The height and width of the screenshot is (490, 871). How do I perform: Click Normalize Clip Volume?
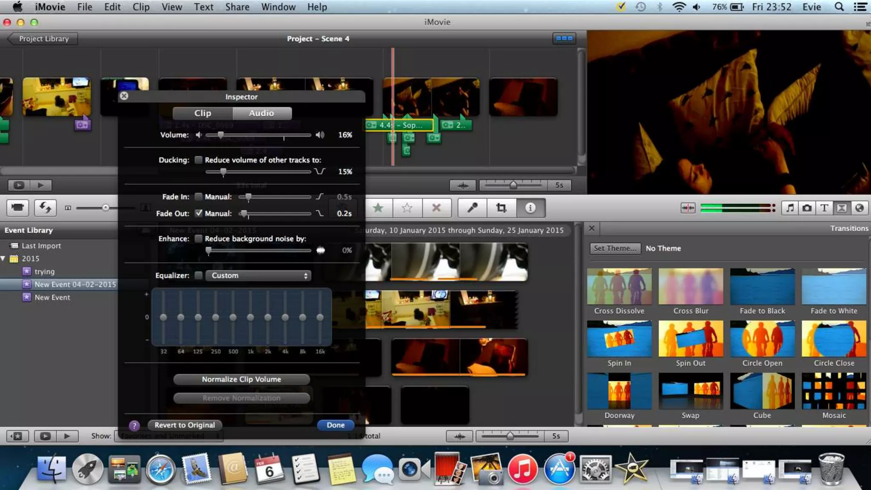(x=241, y=379)
